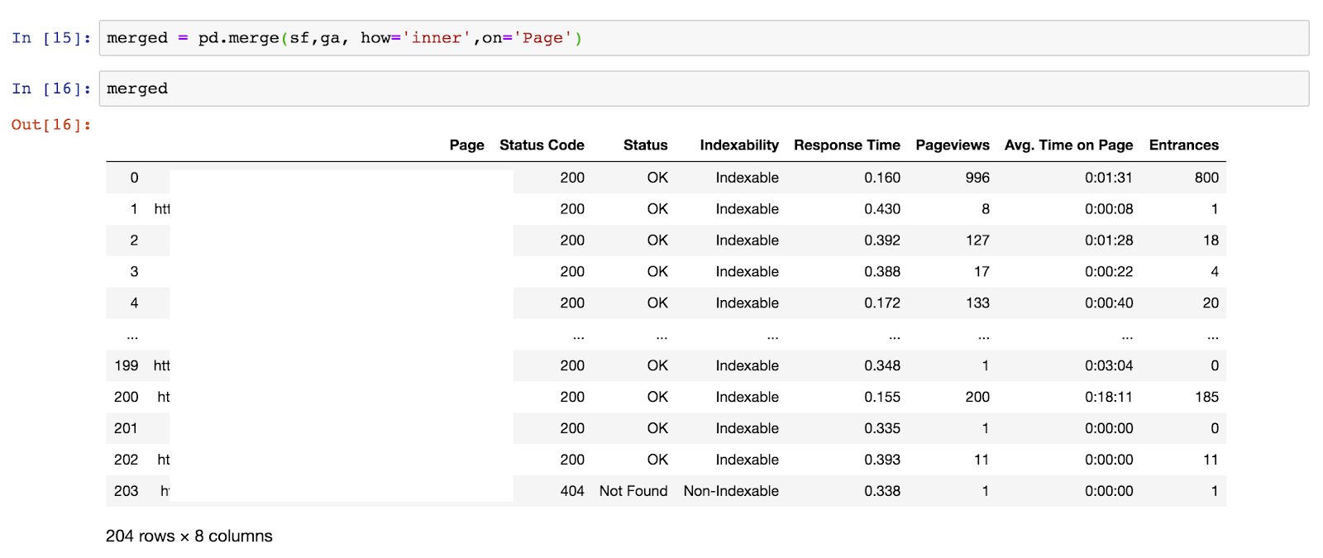The height and width of the screenshot is (558, 1323).
Task: Click the 'In [16]:' prompt label
Action: [51, 88]
